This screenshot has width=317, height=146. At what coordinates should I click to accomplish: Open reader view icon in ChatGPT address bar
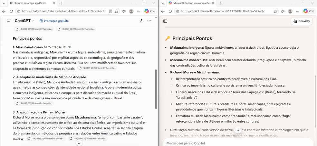pyautogui.click(x=110, y=11)
